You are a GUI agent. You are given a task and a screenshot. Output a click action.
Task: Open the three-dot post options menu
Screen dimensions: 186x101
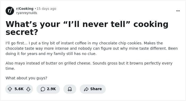tap(178, 11)
